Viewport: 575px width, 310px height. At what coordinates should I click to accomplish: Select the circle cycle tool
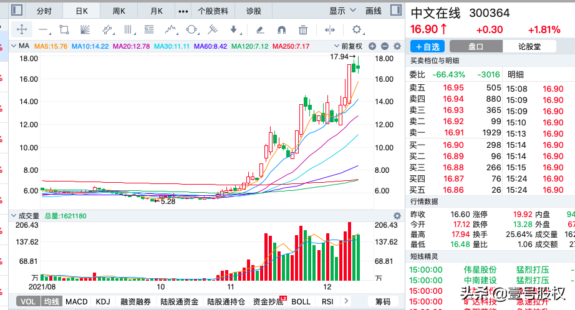(191, 30)
